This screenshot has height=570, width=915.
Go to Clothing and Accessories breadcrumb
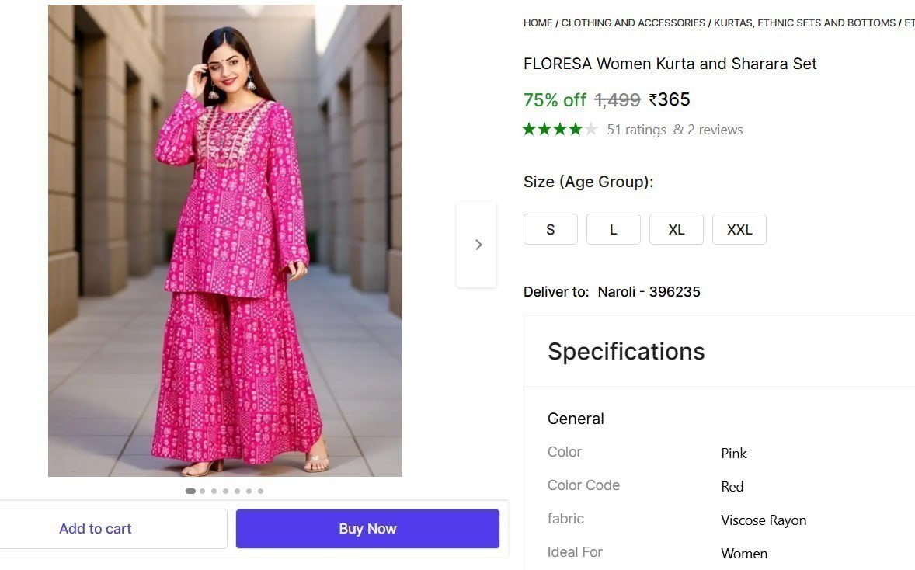[x=633, y=23]
